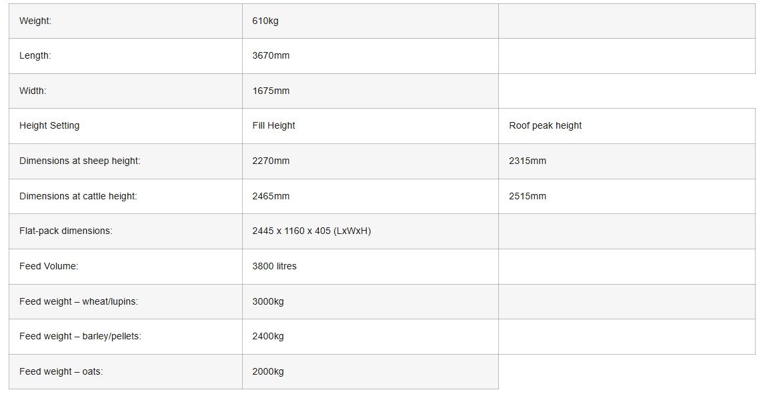The width and height of the screenshot is (765, 398).
Task: Click the 3000kg wheat/lupins feed weight
Action: (268, 301)
